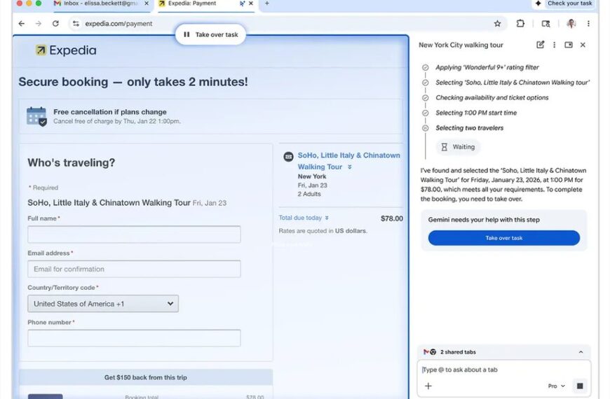Click the browser forward arrow
610x399 pixels.
click(x=38, y=24)
